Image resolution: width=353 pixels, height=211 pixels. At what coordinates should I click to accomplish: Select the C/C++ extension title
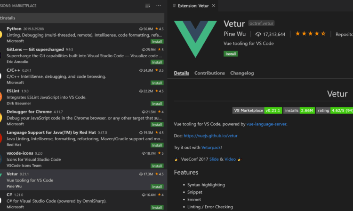pos(13,70)
